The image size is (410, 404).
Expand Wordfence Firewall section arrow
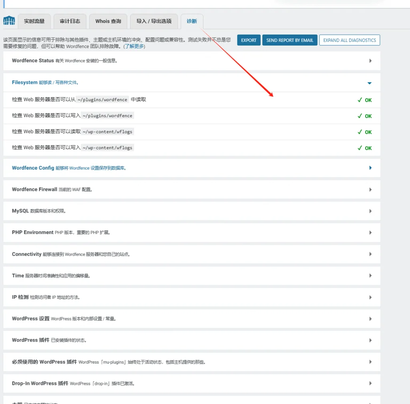(370, 190)
